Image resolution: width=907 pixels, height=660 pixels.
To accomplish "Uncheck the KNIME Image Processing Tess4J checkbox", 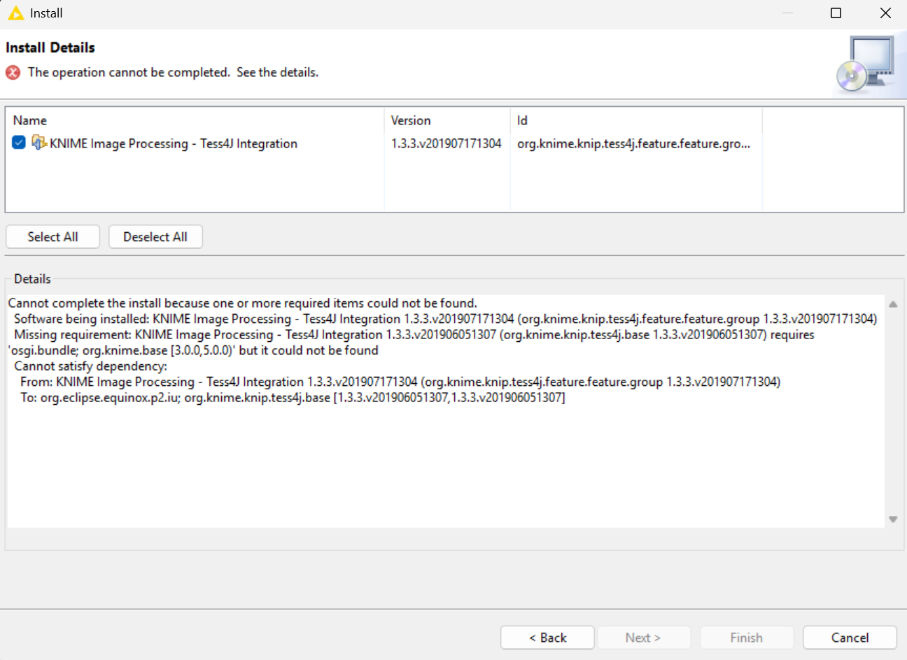I will pos(19,143).
